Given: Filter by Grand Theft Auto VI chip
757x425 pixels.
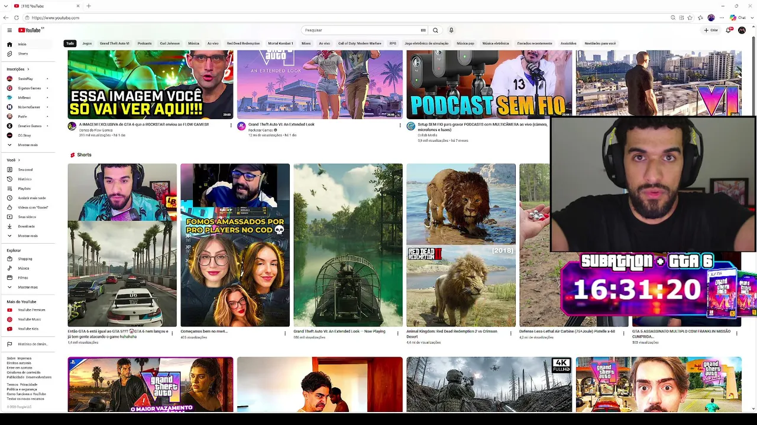Looking at the screenshot, I should click(114, 43).
